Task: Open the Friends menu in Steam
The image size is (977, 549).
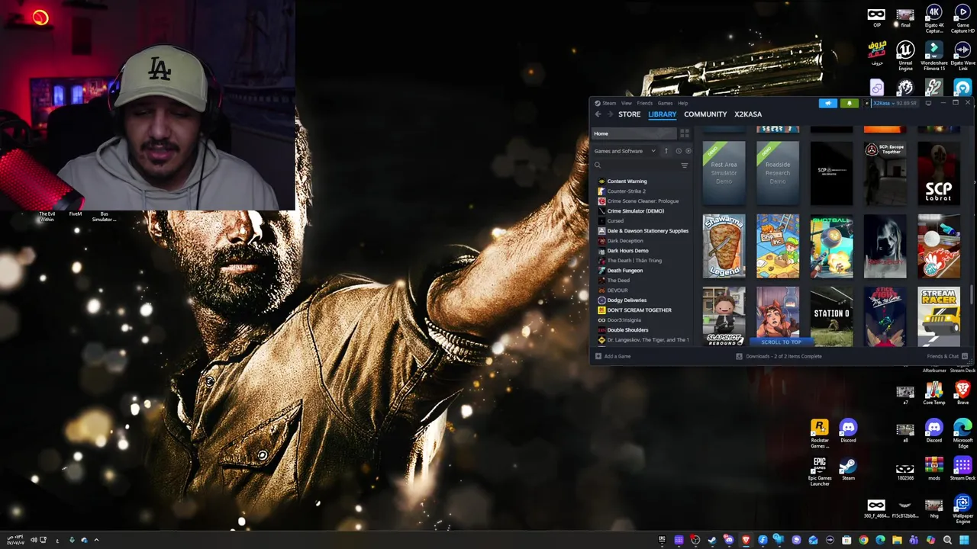Action: [x=645, y=103]
